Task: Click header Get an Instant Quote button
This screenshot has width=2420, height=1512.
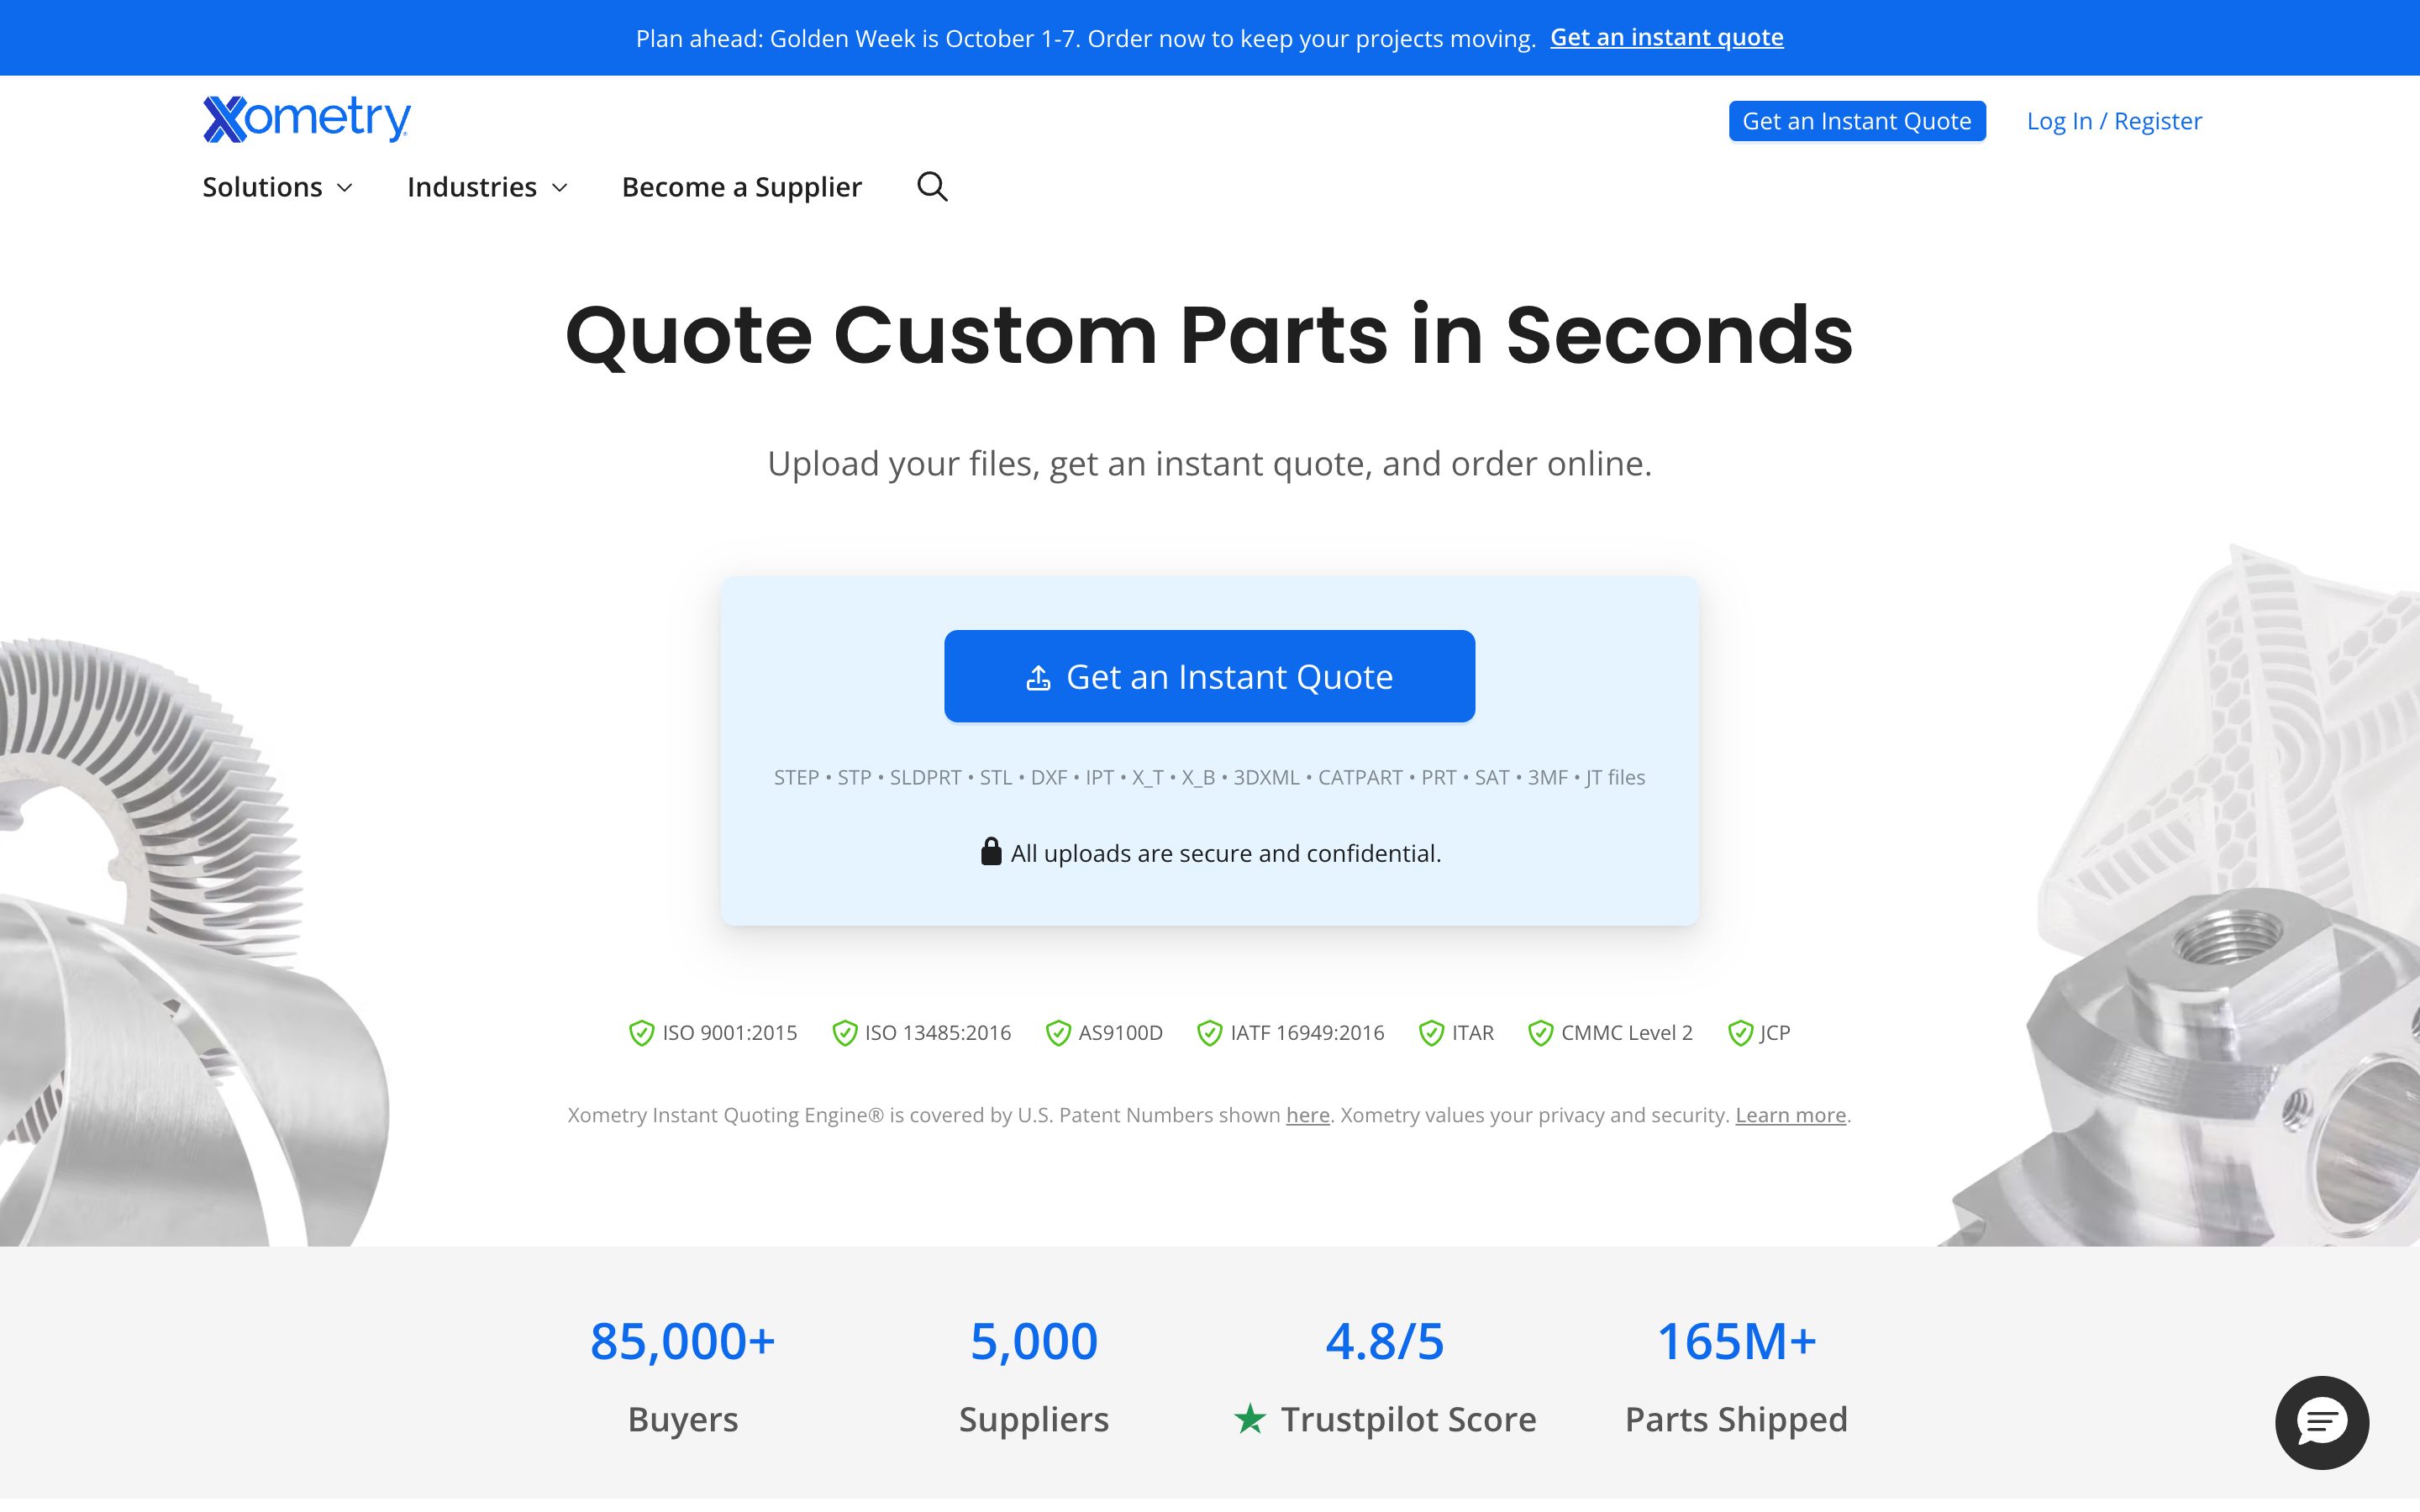Action: coord(1856,121)
